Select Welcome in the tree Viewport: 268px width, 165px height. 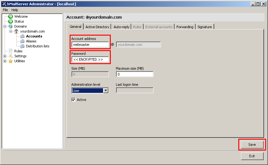point(21,16)
